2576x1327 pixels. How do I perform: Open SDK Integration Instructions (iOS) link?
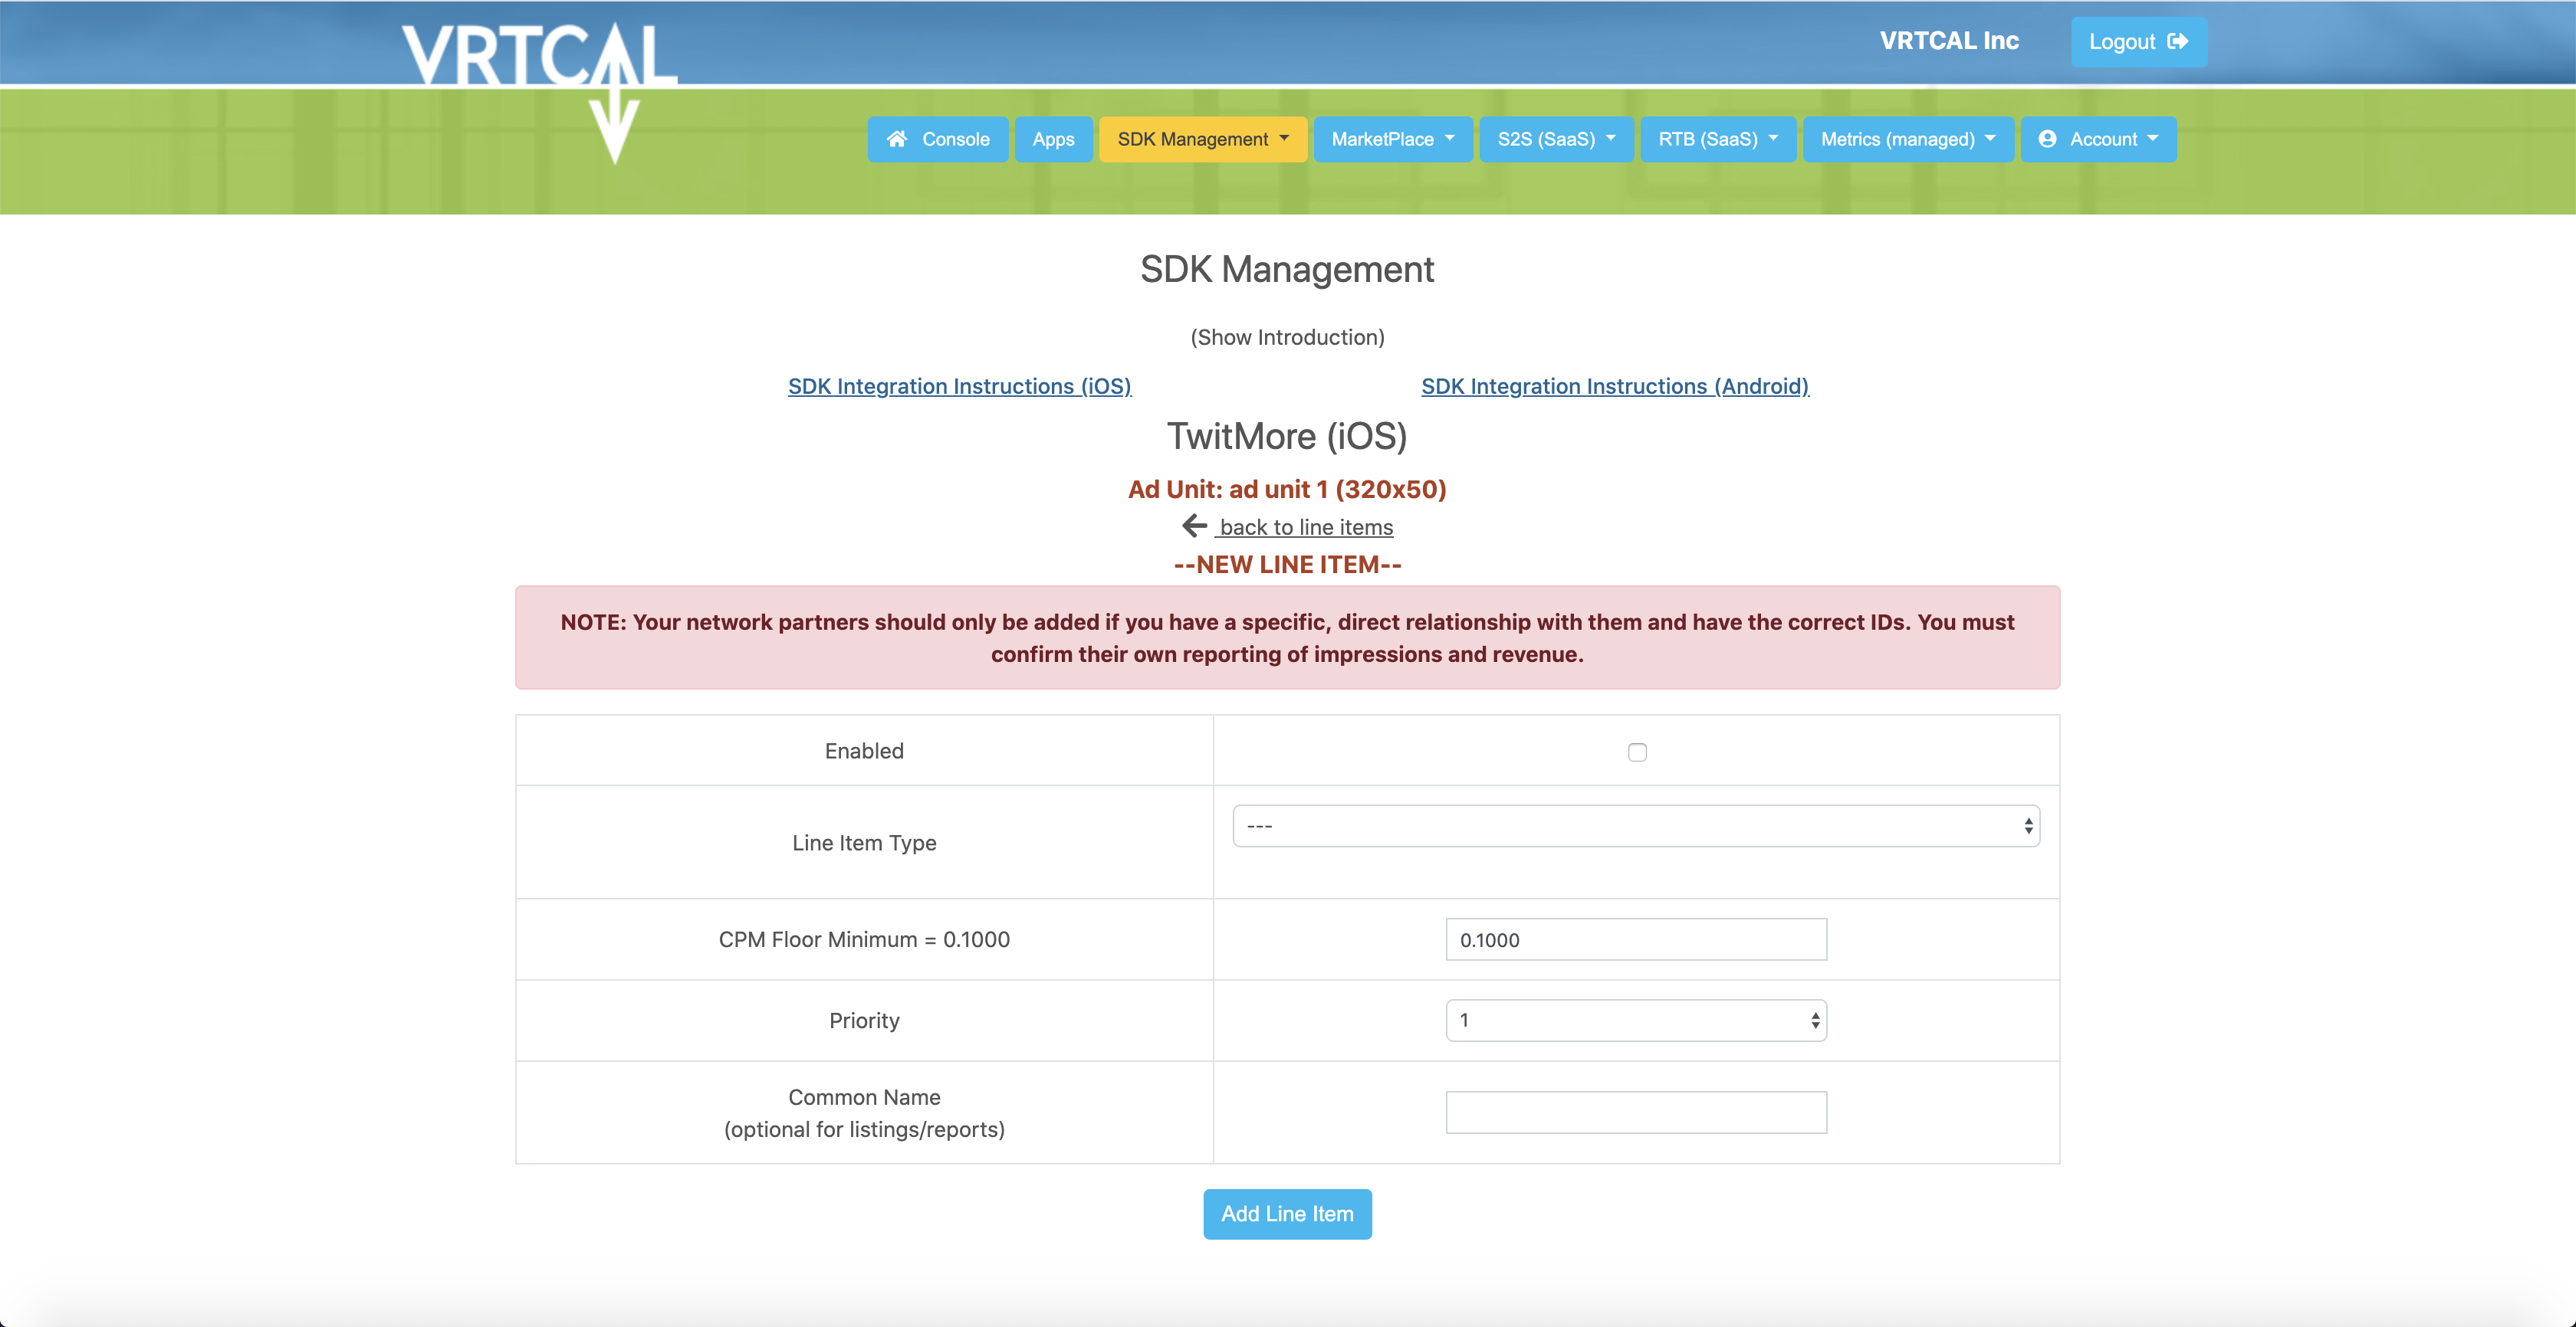click(x=959, y=385)
